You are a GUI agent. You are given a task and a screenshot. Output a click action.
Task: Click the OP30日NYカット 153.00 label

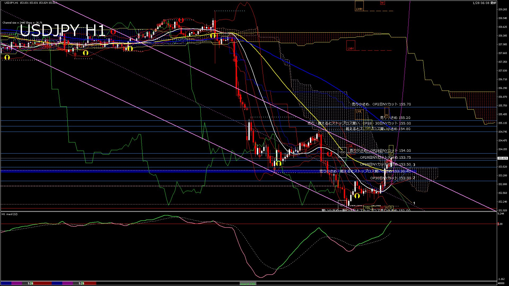[390, 178]
